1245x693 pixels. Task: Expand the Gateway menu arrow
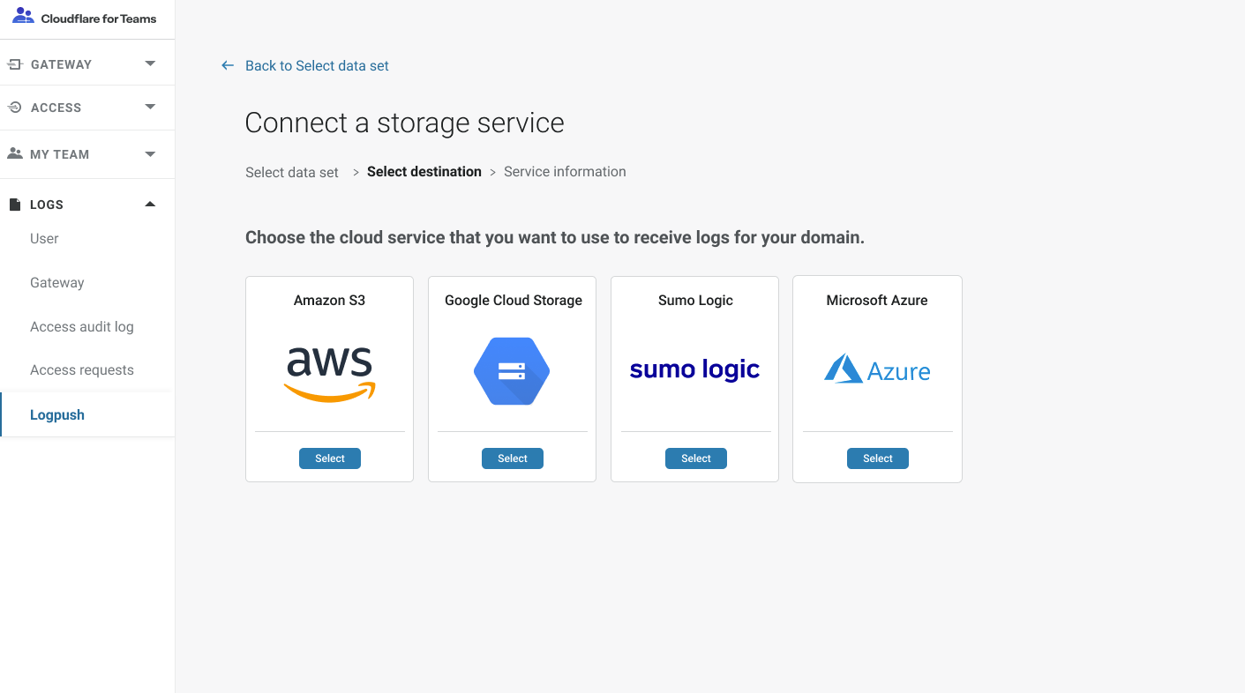pos(150,63)
